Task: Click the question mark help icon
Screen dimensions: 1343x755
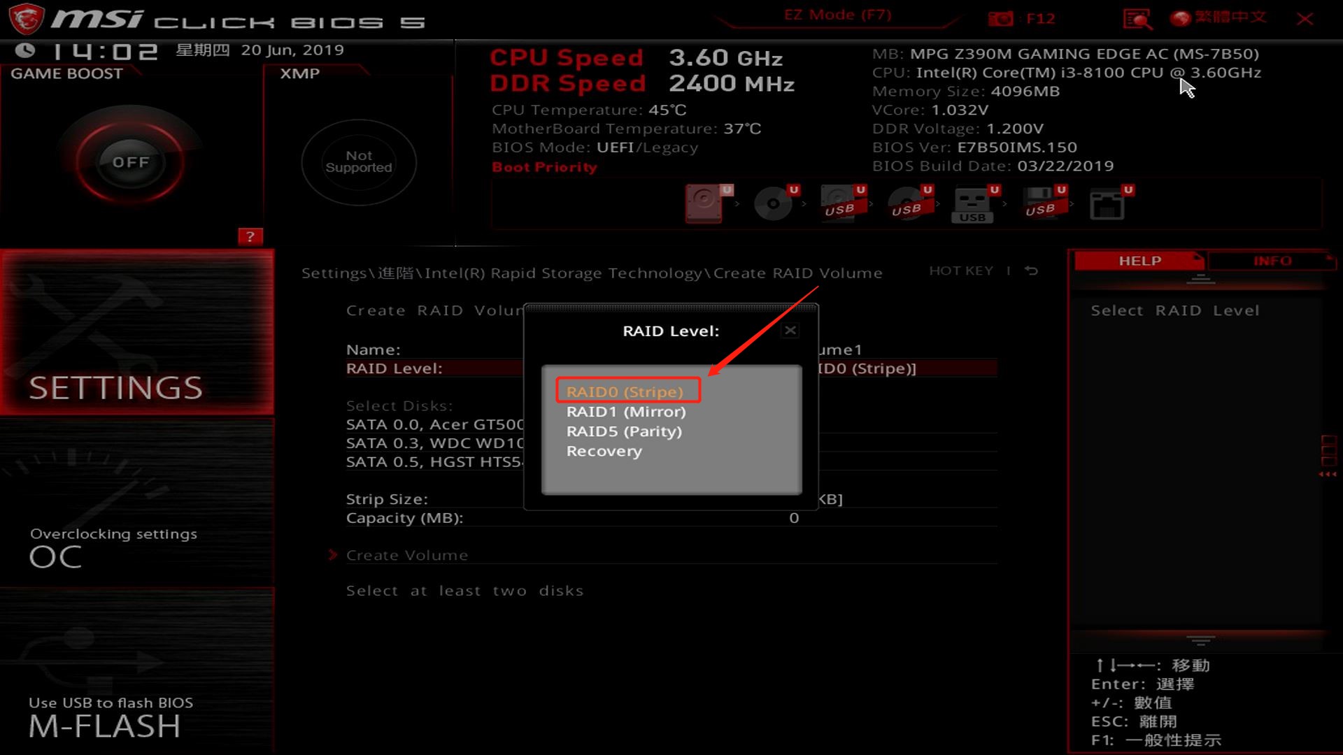Action: 250,236
